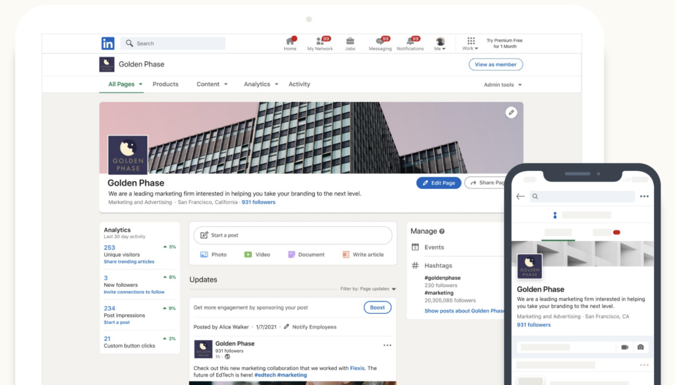Click View as member button
675x385 pixels.
[x=496, y=64]
